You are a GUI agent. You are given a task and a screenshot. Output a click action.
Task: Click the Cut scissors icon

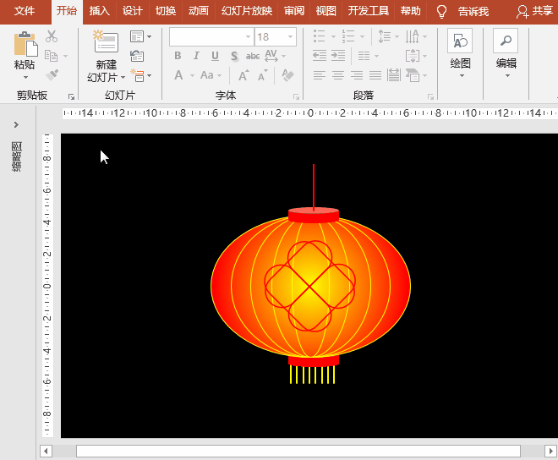52,36
